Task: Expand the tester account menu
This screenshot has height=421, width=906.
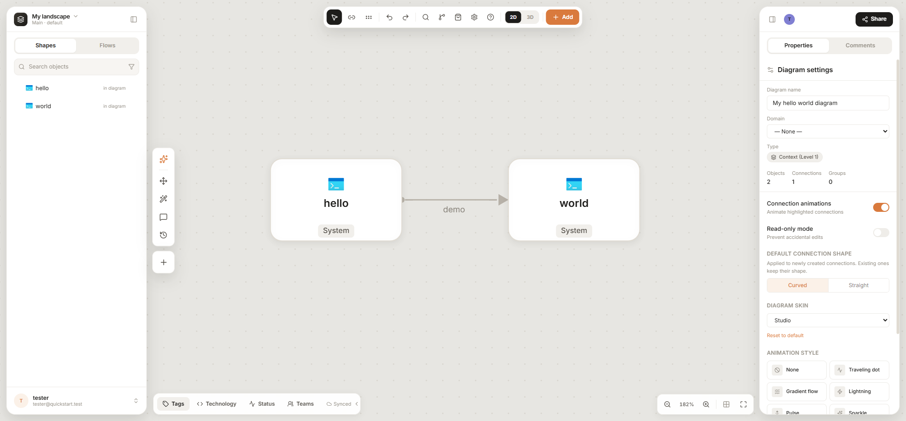Action: pos(136,401)
